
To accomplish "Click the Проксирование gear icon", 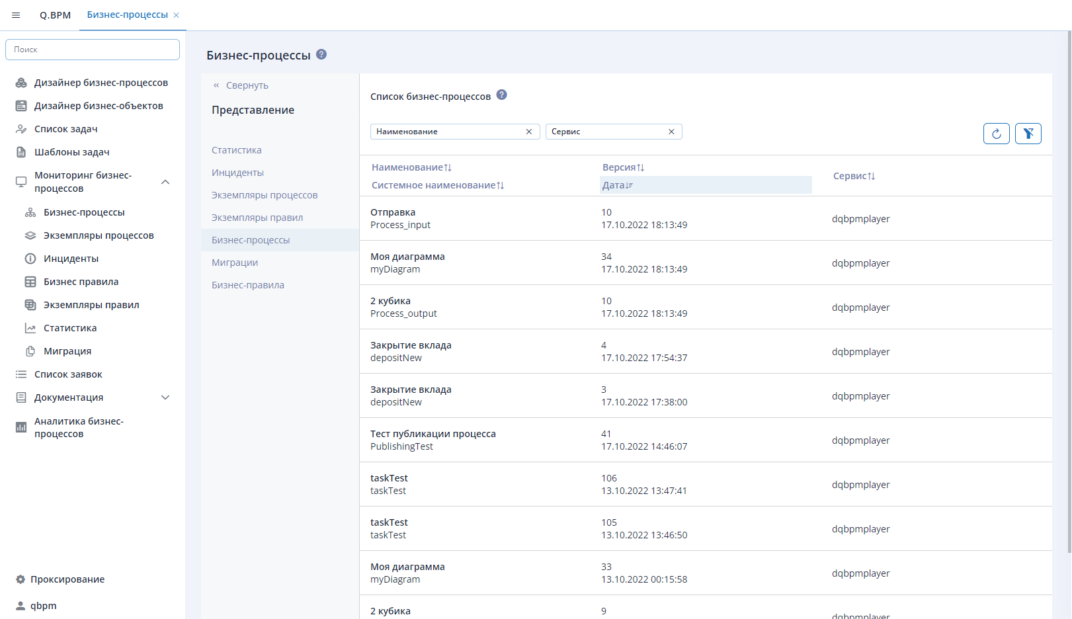I will pyautogui.click(x=21, y=579).
